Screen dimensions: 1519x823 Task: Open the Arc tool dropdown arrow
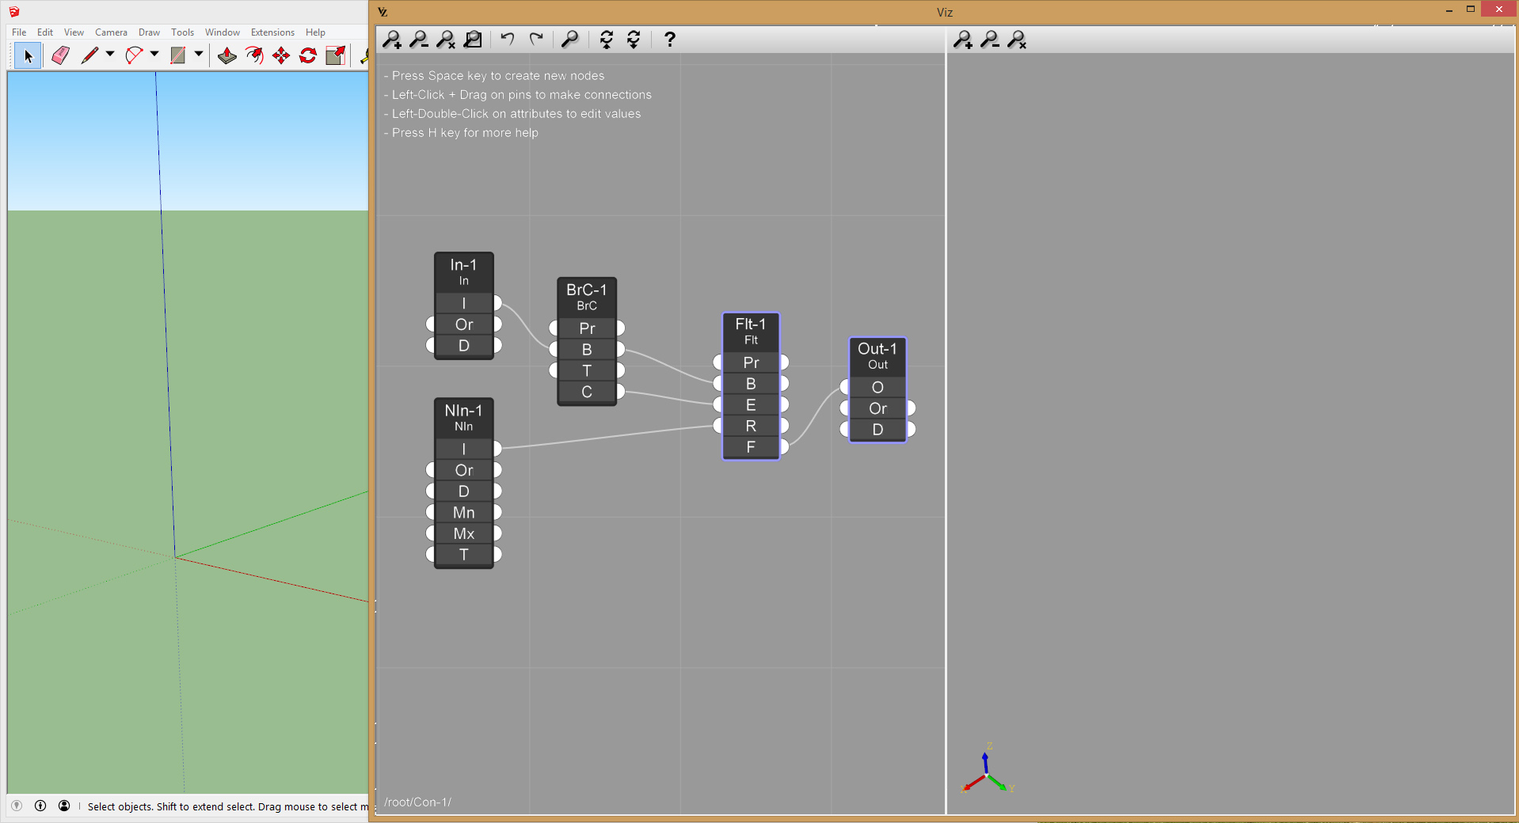pos(154,55)
